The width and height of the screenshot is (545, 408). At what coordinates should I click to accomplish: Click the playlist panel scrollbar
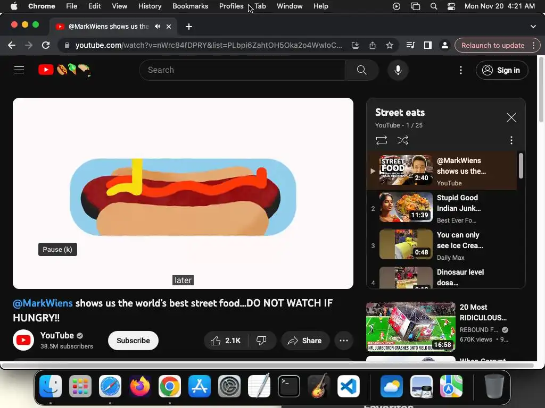pos(521,166)
